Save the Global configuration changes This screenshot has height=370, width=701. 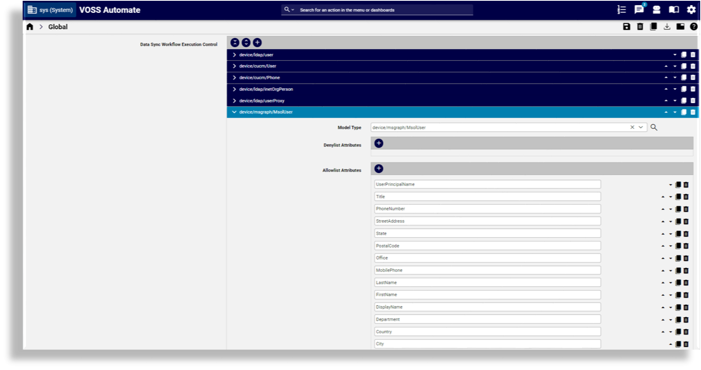pyautogui.click(x=627, y=27)
